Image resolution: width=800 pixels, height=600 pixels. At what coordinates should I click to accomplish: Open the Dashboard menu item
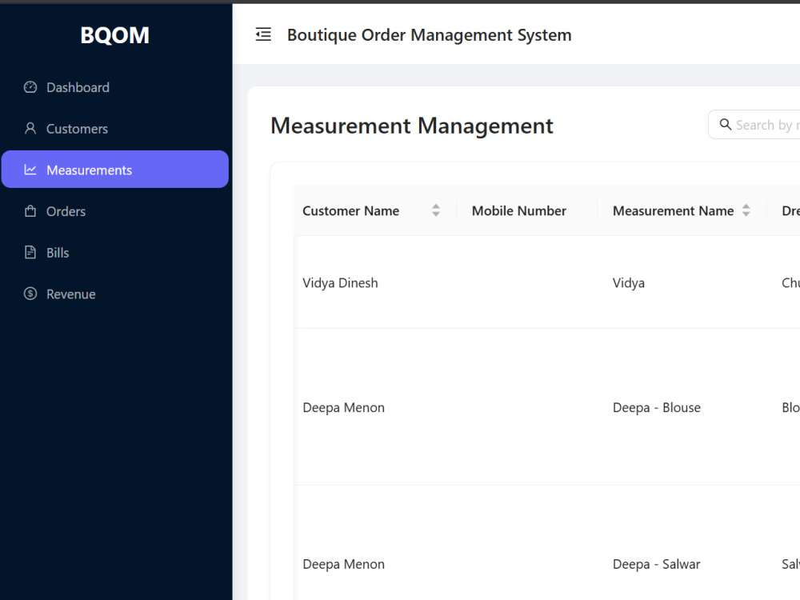[114, 87]
